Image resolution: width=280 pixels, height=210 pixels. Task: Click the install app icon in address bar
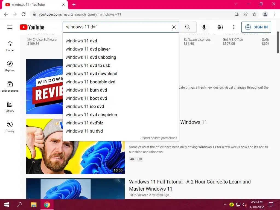[237, 14]
